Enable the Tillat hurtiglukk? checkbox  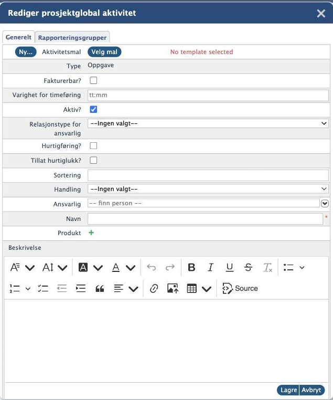[x=93, y=160]
